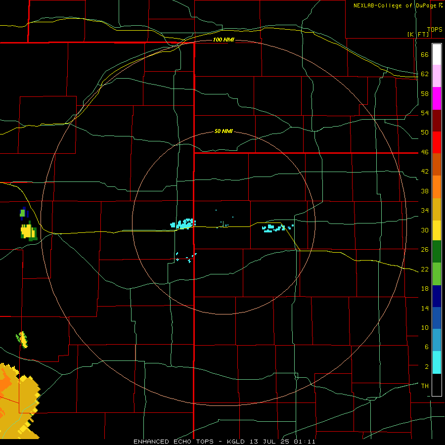
Task: Click the KGLD 13 JUL 25 01:11 timestamp
Action: tap(271, 442)
